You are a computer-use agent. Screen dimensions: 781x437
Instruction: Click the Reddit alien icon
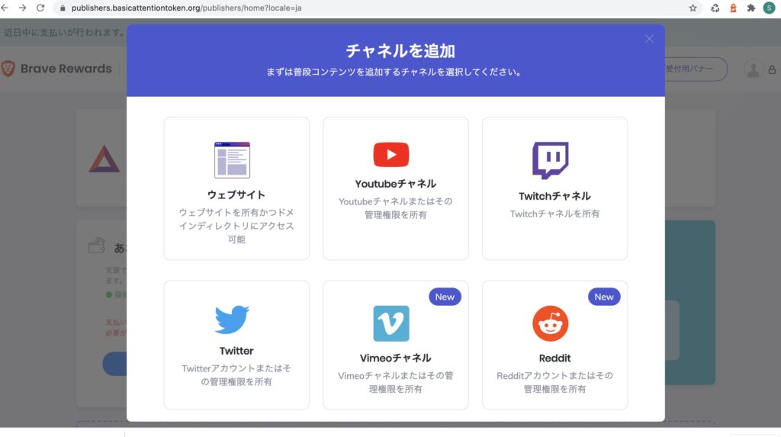(551, 323)
